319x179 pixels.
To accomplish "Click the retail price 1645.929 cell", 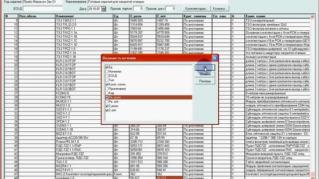I will (143, 20).
